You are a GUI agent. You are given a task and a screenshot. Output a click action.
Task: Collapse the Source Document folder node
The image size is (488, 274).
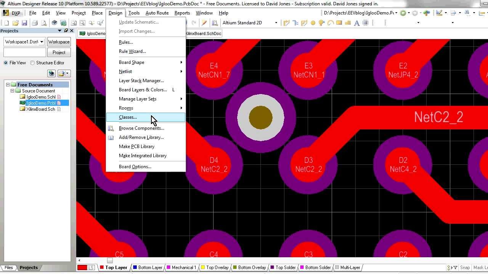click(x=13, y=91)
